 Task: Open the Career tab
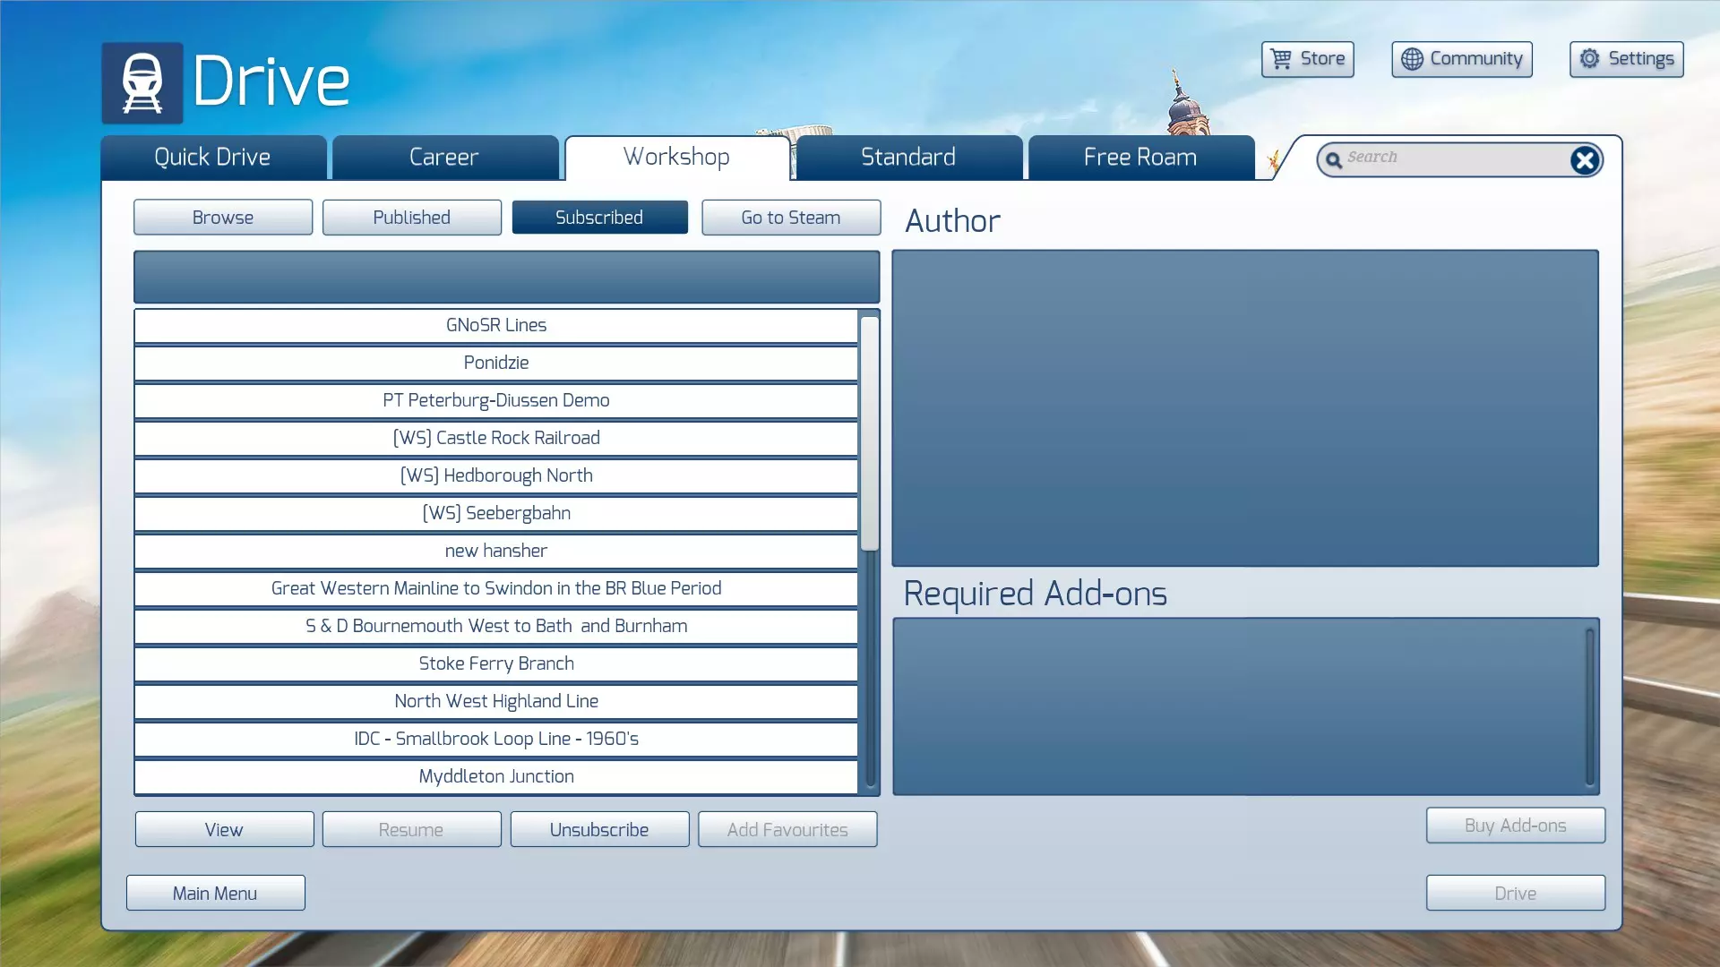[444, 158]
